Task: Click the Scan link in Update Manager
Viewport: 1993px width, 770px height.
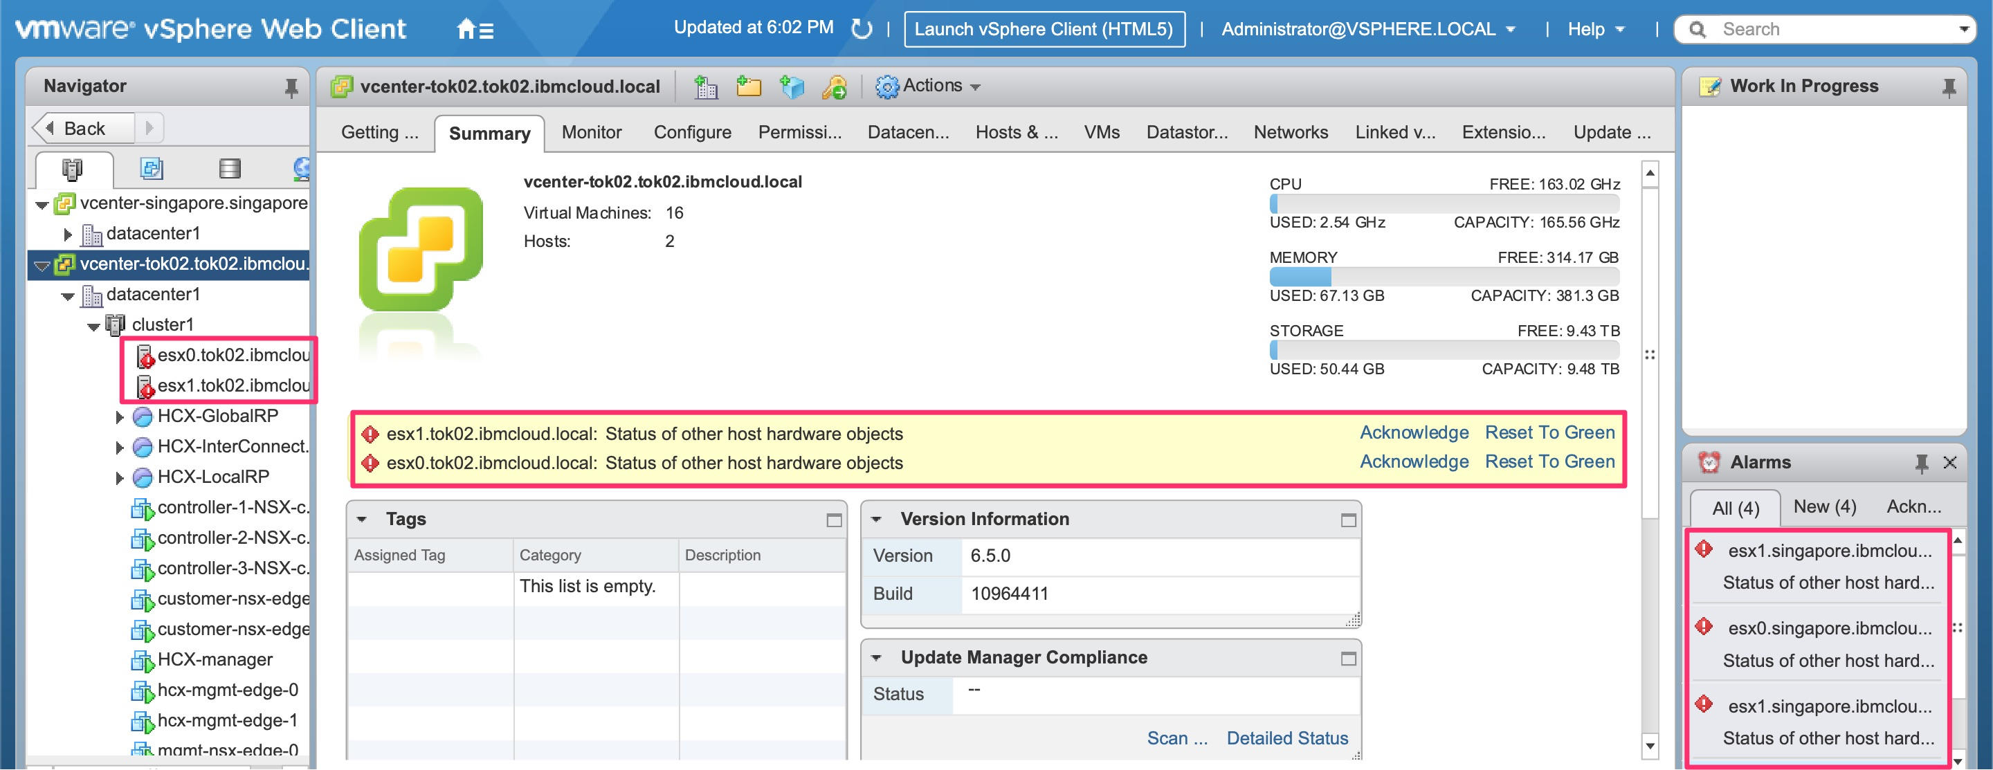Action: (x=1176, y=739)
